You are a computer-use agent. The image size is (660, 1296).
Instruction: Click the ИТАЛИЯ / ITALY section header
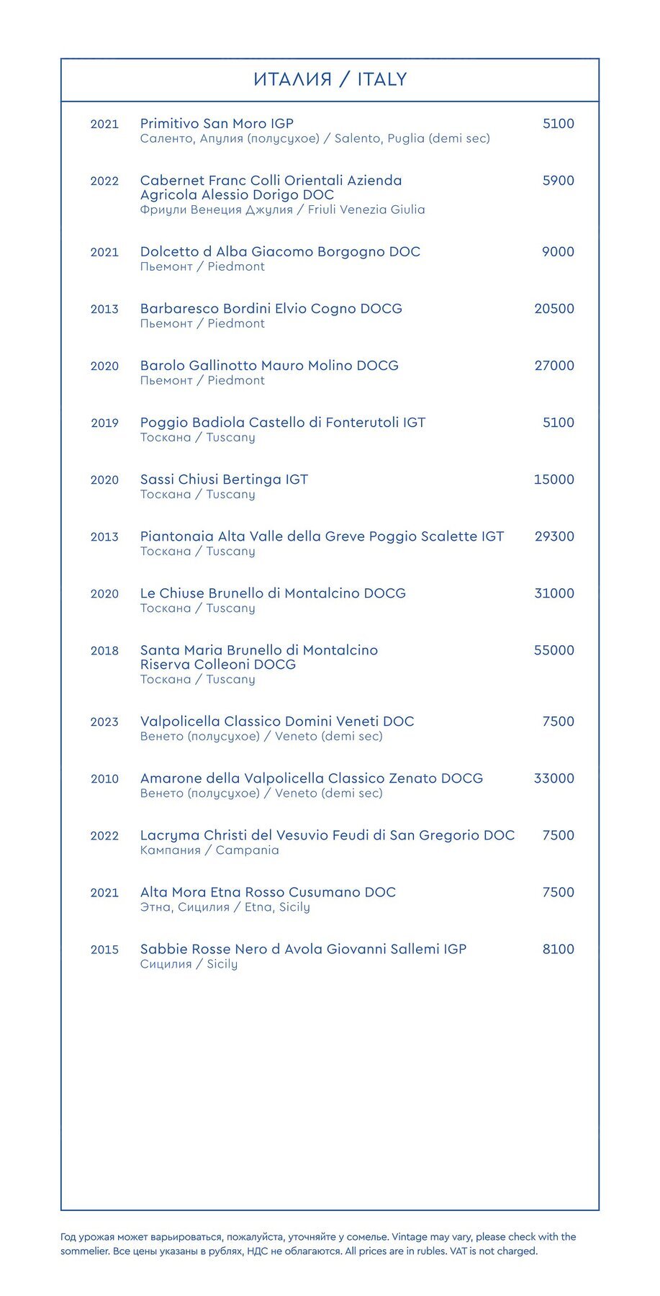tap(330, 79)
